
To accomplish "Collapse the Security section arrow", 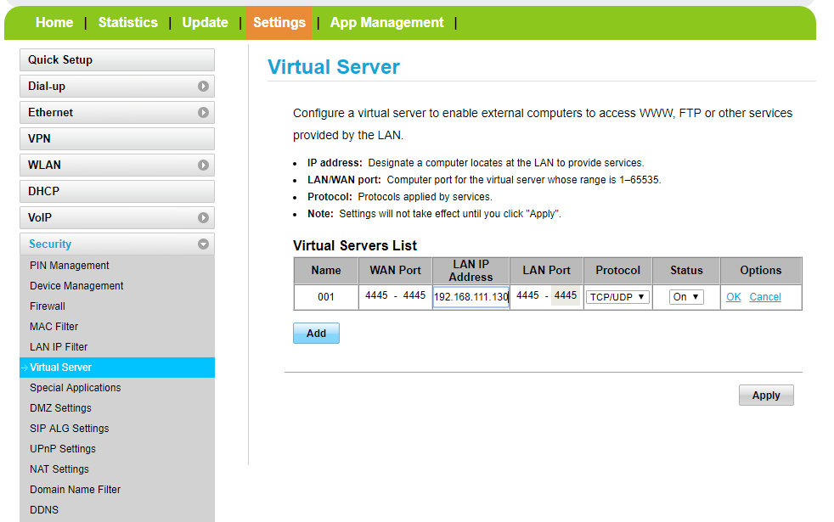I will [x=203, y=244].
